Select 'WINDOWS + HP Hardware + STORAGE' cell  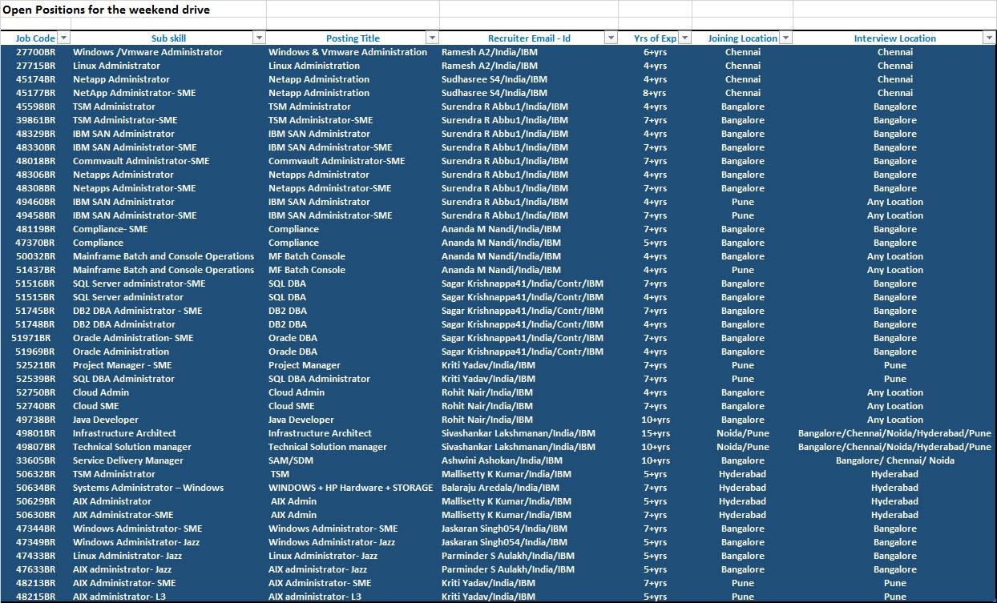(x=350, y=488)
